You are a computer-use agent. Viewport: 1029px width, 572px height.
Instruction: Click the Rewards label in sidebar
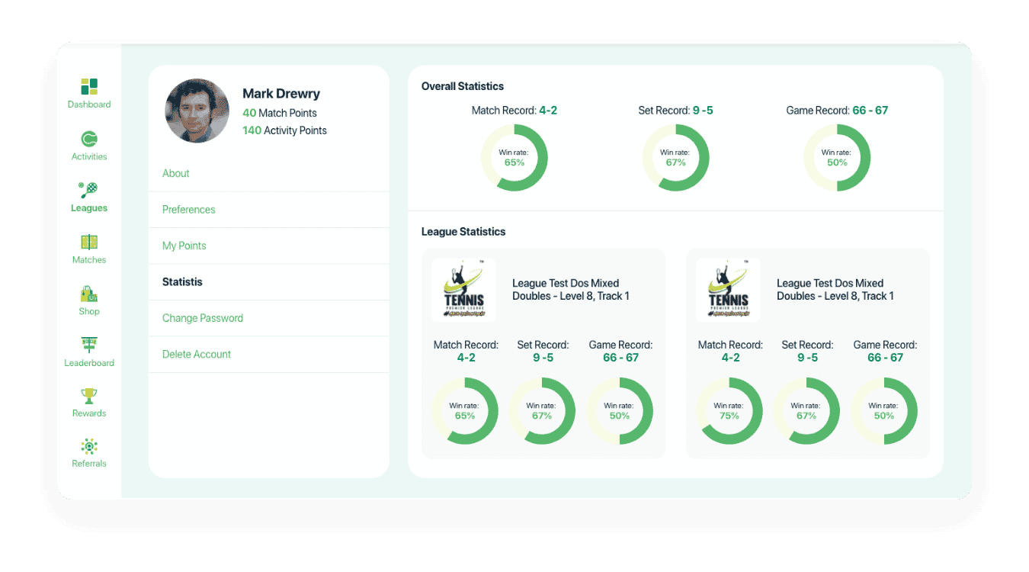89,413
